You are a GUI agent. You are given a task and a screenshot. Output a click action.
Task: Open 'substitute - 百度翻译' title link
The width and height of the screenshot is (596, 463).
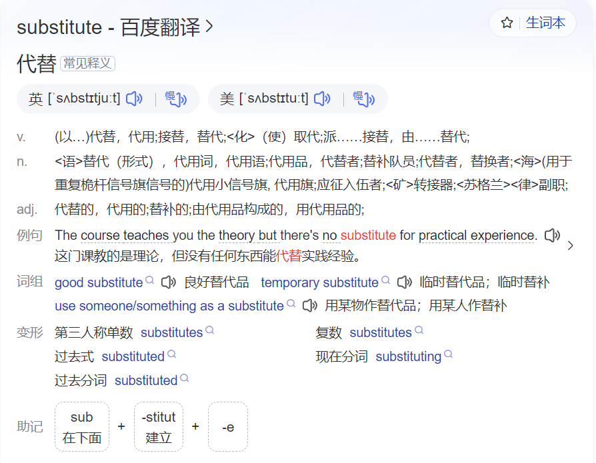pyautogui.click(x=108, y=27)
